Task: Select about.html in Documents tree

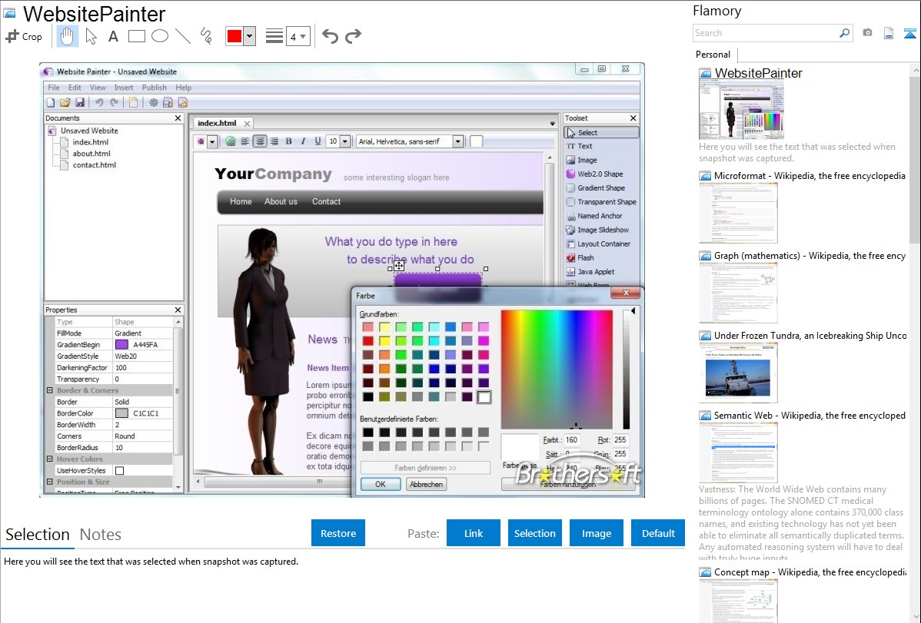Action: click(91, 154)
